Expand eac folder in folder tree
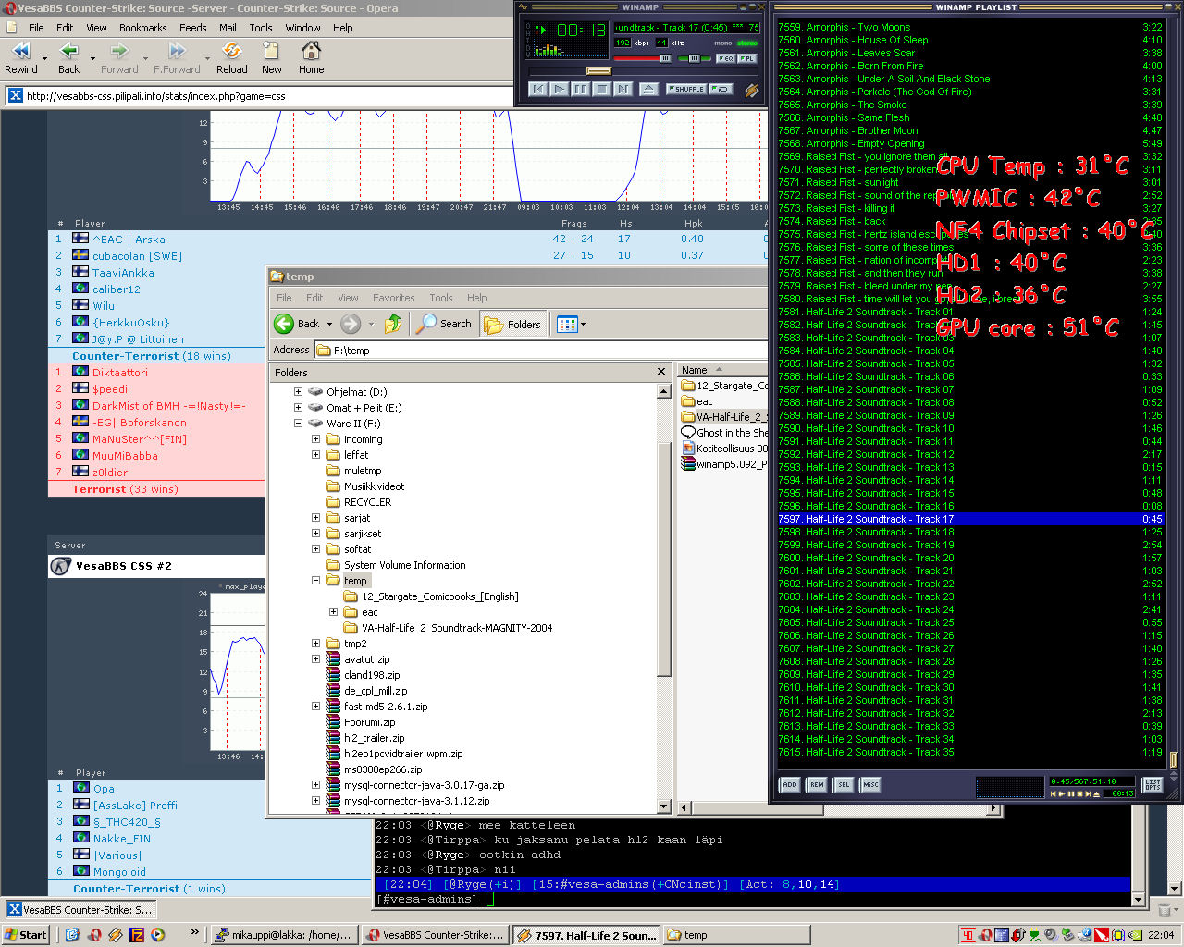Image resolution: width=1184 pixels, height=947 pixels. pyautogui.click(x=333, y=612)
